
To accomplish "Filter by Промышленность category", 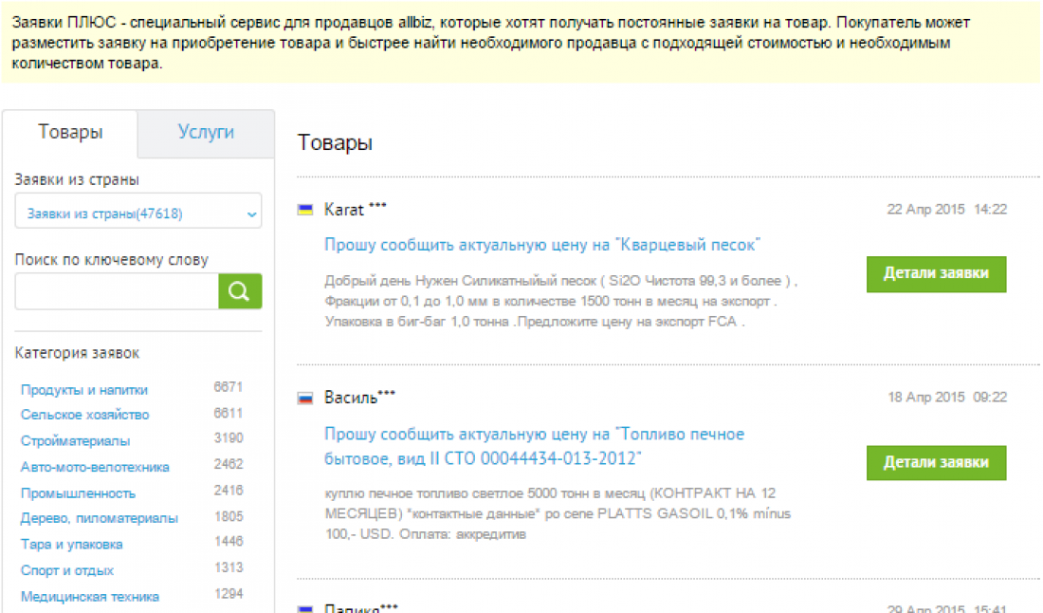I will pyautogui.click(x=78, y=493).
